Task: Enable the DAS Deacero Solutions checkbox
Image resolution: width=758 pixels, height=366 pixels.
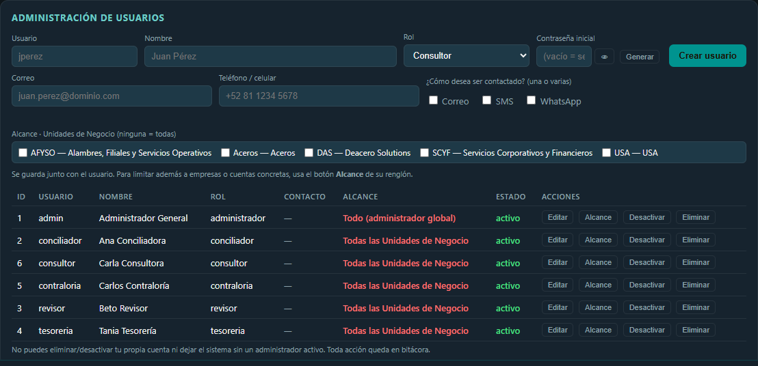Action: click(309, 153)
